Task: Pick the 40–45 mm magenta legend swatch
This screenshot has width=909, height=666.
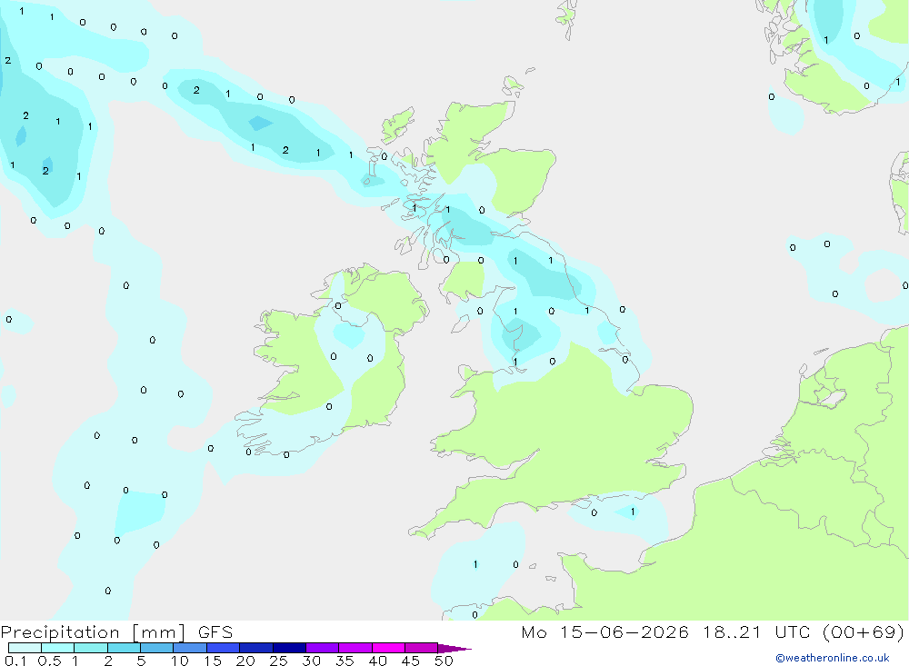Action: pyautogui.click(x=388, y=648)
